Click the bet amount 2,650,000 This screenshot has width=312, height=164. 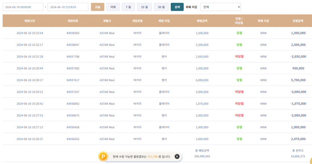(x=202, y=56)
